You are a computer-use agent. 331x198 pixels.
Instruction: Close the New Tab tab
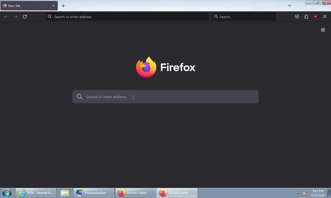(x=54, y=6)
